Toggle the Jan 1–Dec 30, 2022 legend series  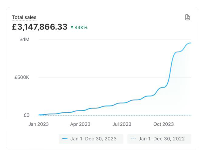159,139
